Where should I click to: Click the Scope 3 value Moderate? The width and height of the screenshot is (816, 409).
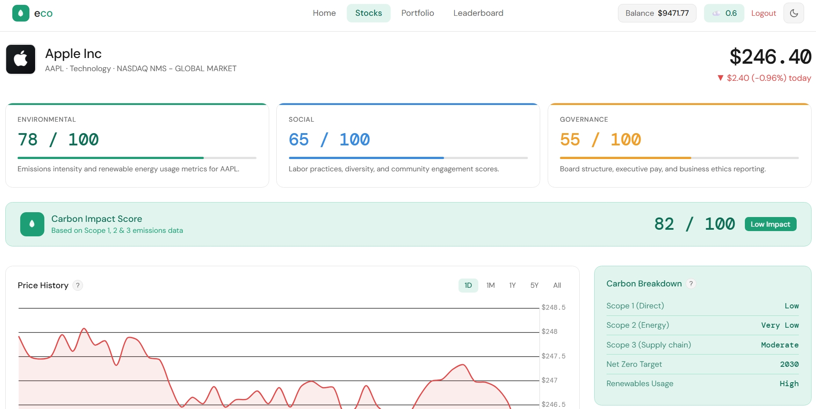click(x=780, y=345)
